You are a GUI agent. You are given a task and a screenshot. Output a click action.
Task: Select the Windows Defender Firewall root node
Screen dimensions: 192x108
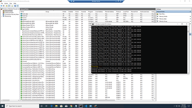pos(11,9)
